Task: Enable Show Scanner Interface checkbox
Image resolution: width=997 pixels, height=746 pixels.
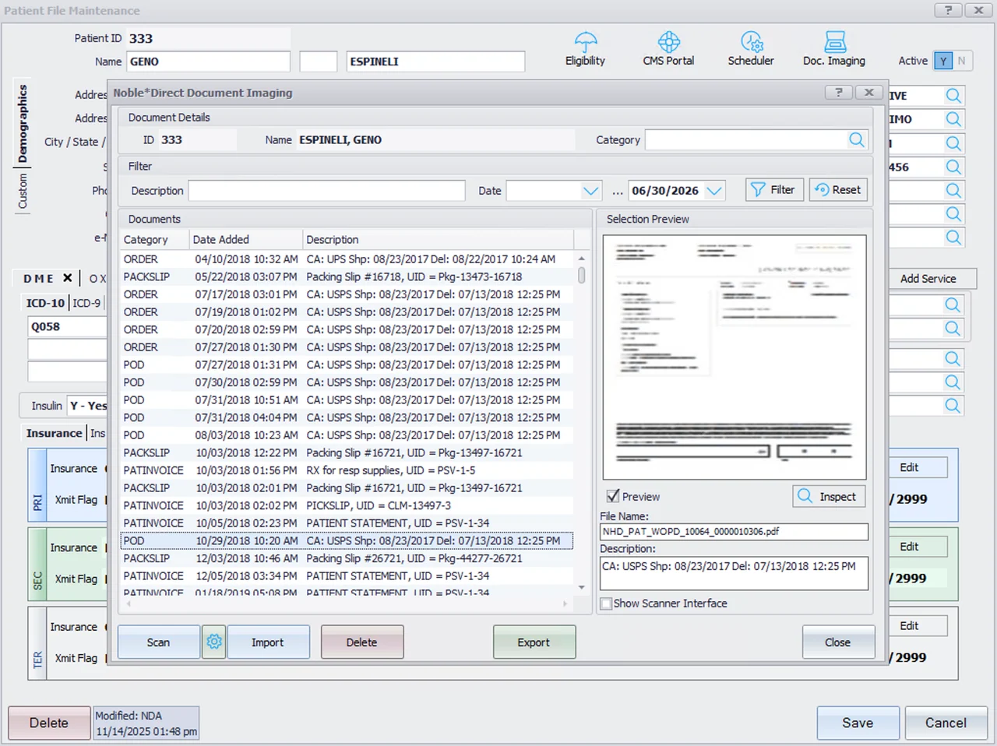Action: click(606, 603)
